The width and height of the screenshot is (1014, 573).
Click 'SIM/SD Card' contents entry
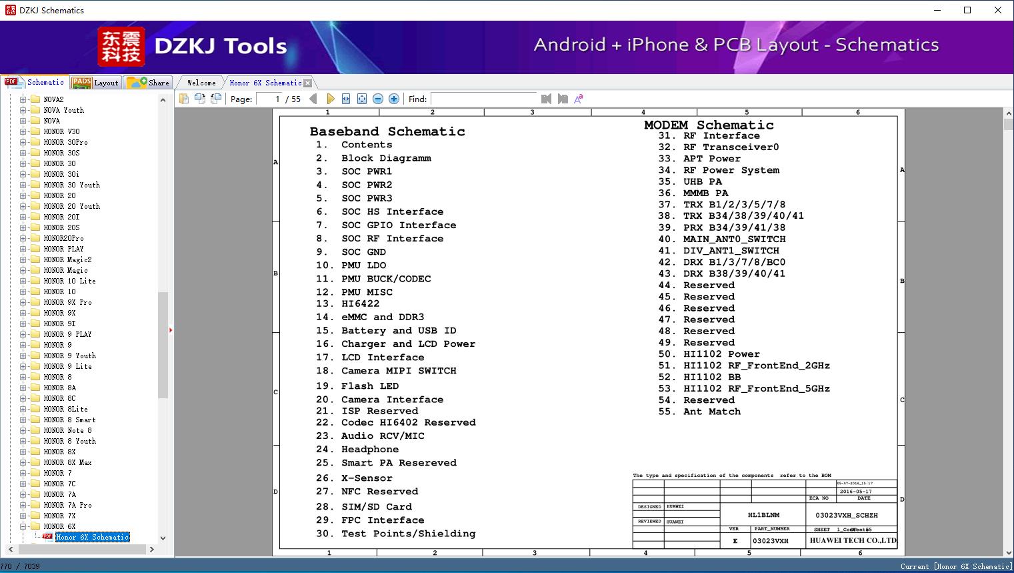pyautogui.click(x=377, y=507)
